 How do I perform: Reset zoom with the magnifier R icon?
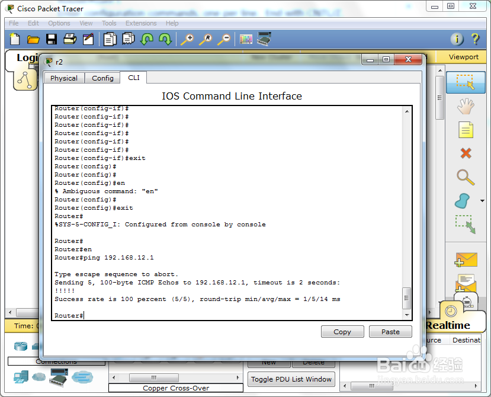point(206,39)
